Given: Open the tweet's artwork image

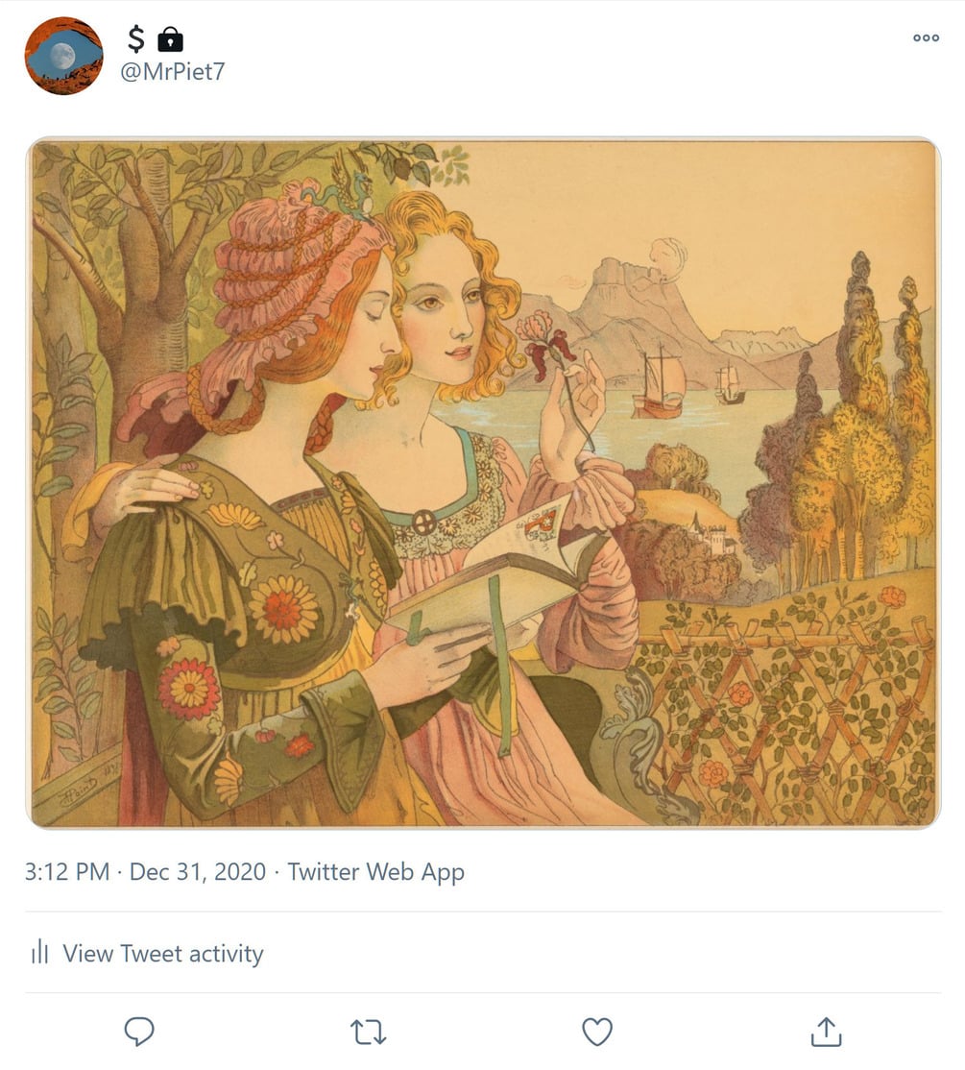Looking at the screenshot, I should click(x=483, y=483).
